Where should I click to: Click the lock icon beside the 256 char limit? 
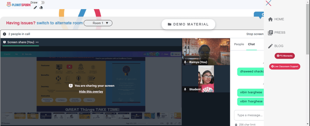click(x=236, y=125)
